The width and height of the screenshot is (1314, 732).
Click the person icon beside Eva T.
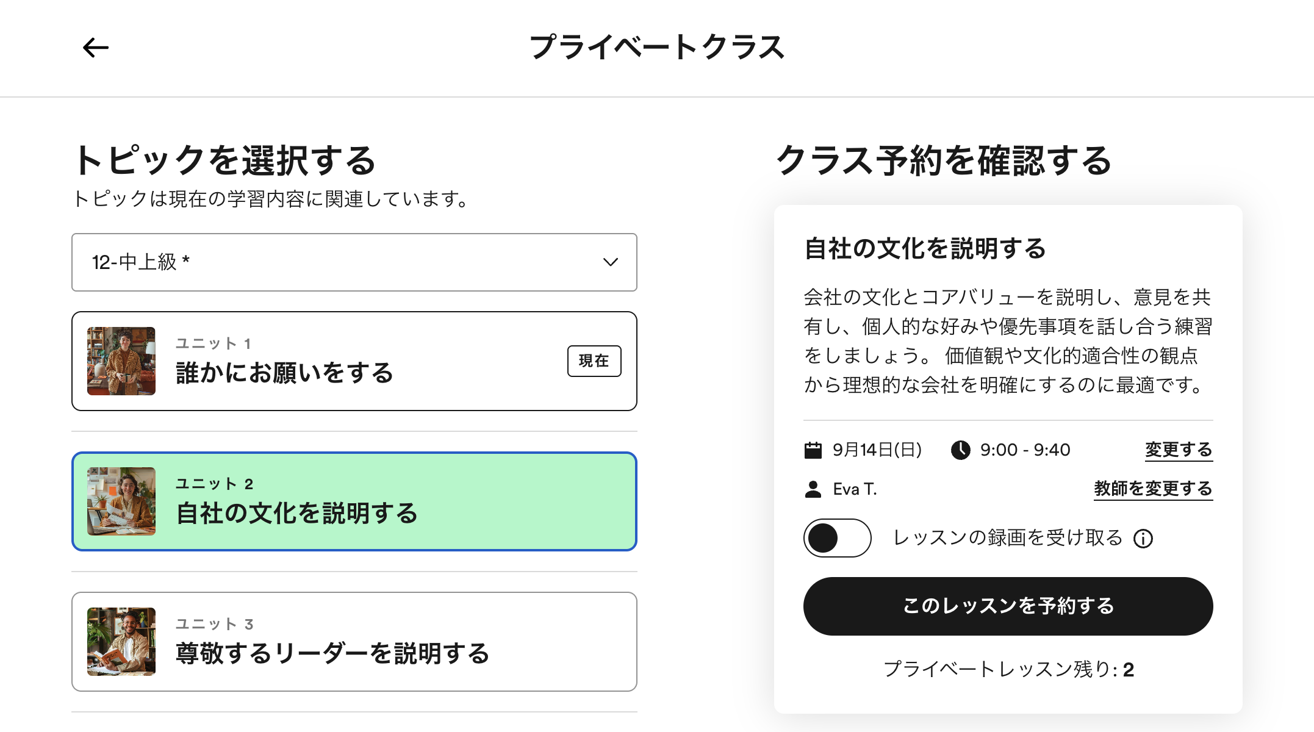click(813, 489)
